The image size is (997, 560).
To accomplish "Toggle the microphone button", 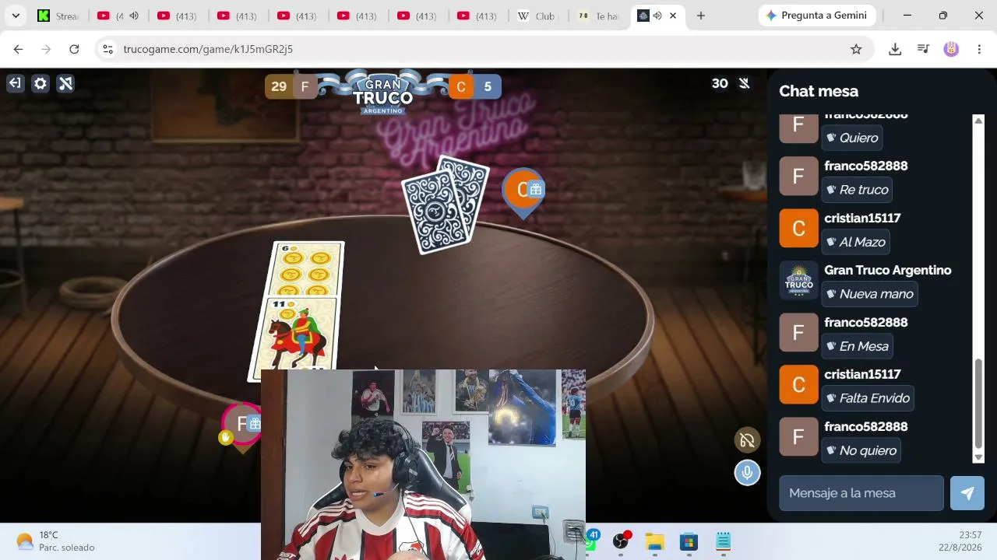I will (747, 472).
